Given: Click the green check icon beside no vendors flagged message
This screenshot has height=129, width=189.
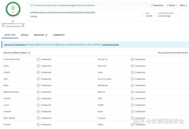Looking at the screenshot, I should click(32, 5).
